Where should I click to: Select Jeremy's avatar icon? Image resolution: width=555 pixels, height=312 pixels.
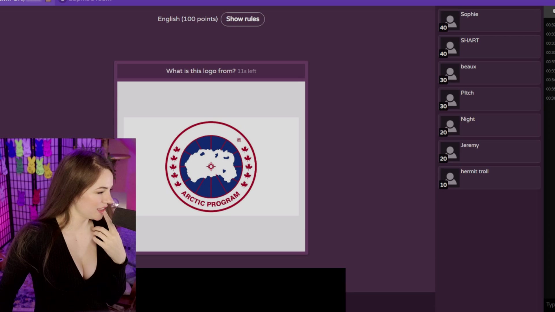[449, 152]
